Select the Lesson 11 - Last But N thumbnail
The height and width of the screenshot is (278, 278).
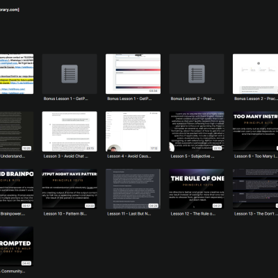tap(133, 189)
